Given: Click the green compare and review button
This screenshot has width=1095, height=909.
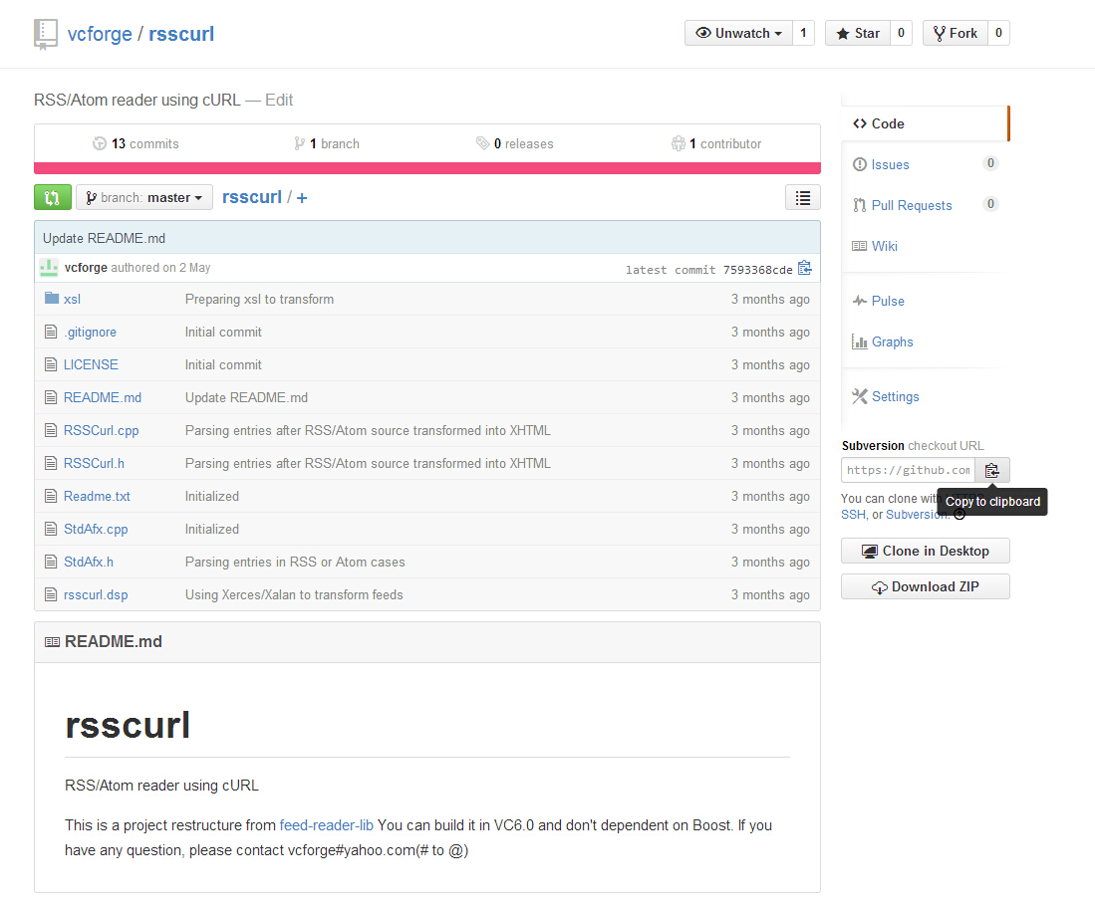Looking at the screenshot, I should [x=53, y=197].
